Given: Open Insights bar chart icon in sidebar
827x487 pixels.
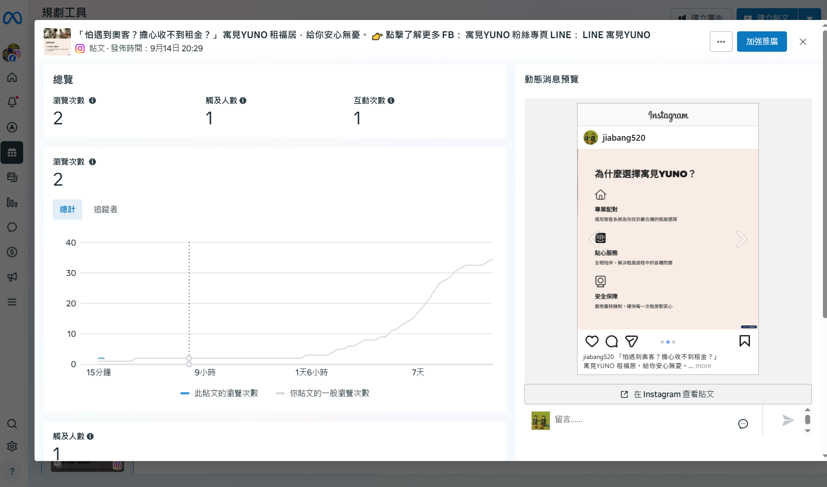Looking at the screenshot, I should [x=12, y=202].
